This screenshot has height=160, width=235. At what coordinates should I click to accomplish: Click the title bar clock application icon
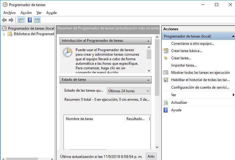(5, 5)
